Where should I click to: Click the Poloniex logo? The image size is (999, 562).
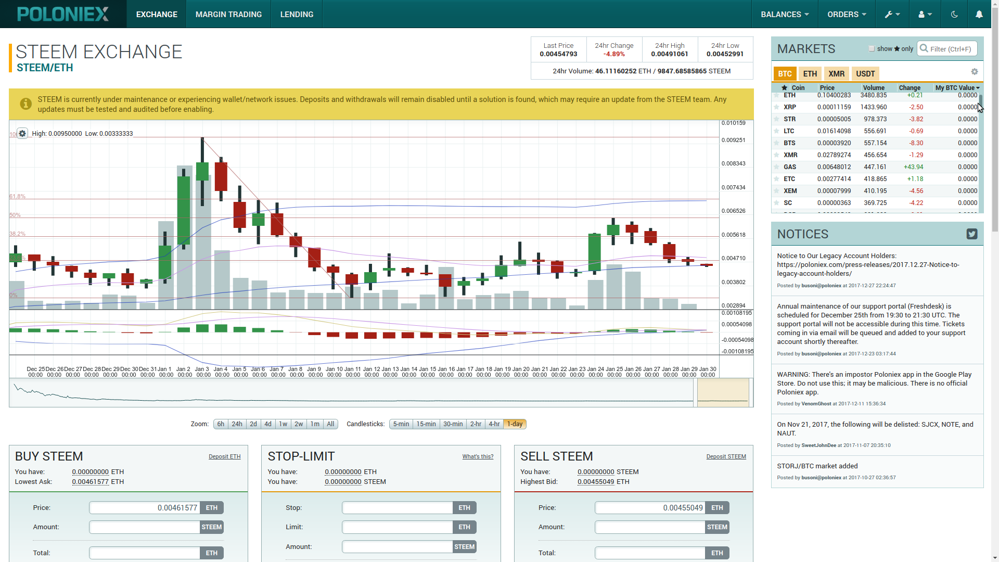tap(63, 14)
